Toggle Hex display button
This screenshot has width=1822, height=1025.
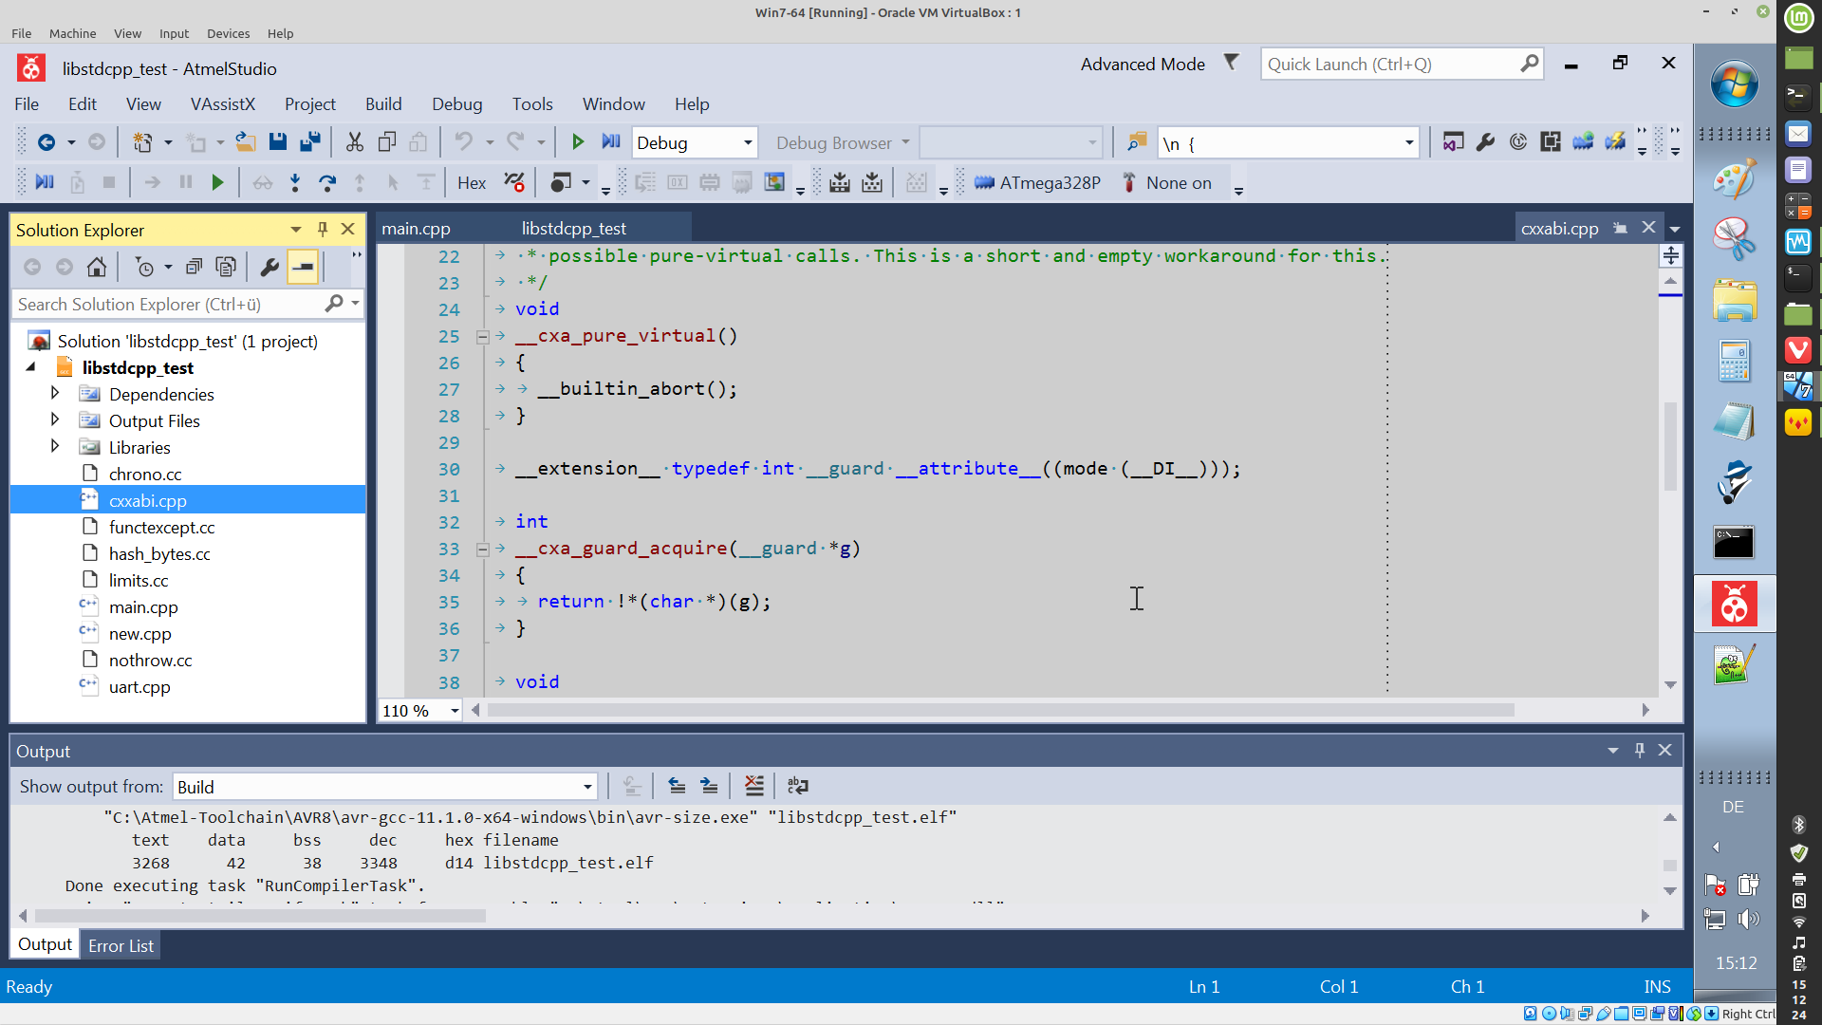[472, 183]
